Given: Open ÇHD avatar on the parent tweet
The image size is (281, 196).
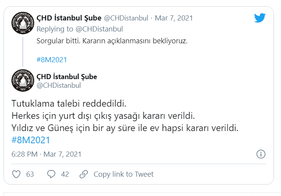Looking at the screenshot, I should tap(23, 23).
